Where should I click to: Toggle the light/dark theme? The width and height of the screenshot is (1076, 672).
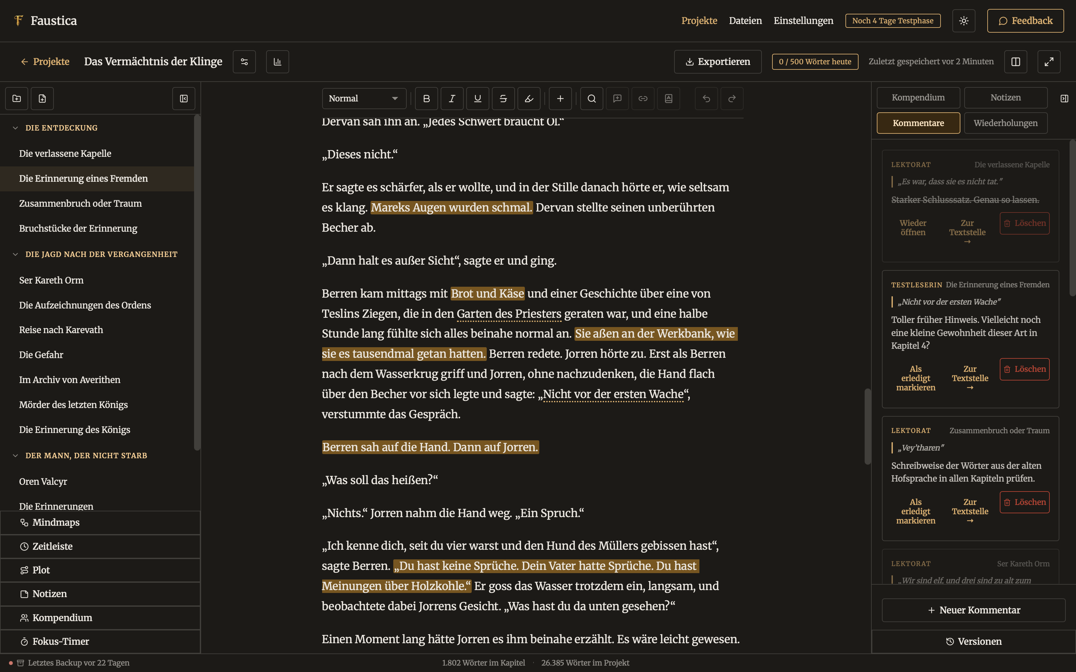964,20
